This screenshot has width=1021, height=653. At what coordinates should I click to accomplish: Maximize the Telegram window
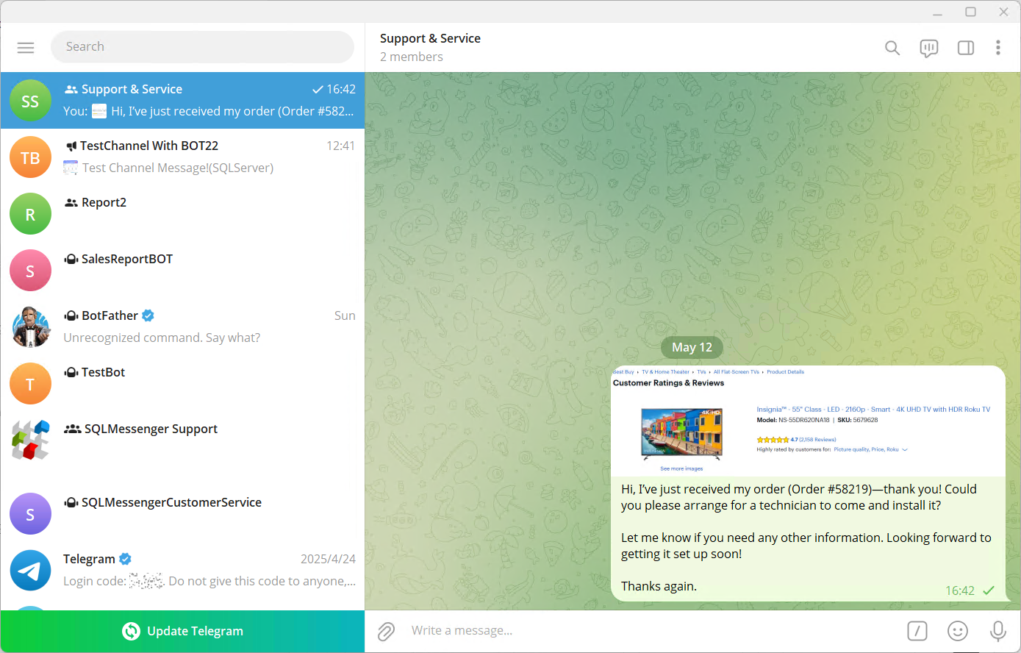(970, 12)
